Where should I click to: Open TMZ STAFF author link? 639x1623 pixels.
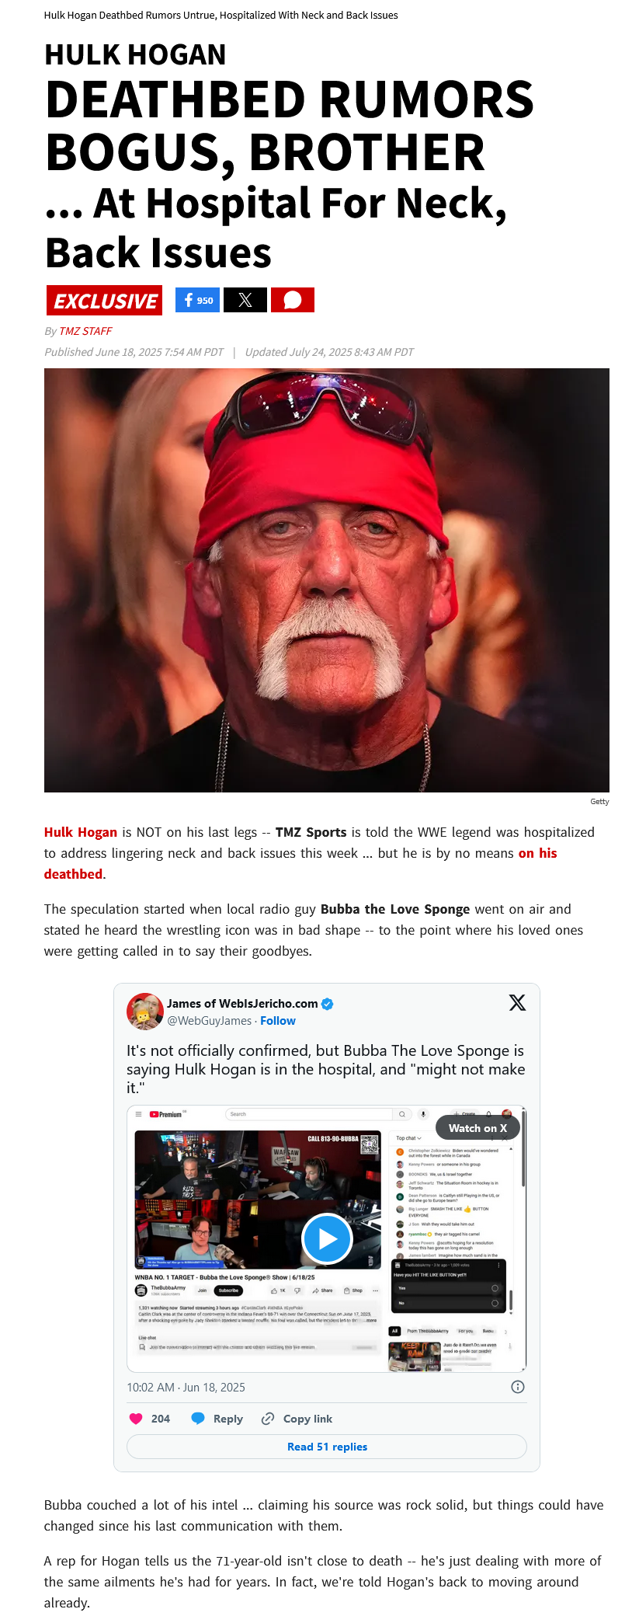point(85,331)
